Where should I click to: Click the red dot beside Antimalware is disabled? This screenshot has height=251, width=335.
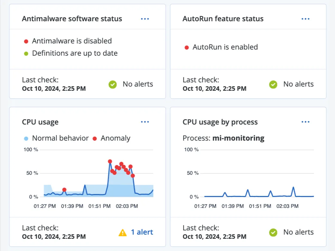pyautogui.click(x=26, y=41)
